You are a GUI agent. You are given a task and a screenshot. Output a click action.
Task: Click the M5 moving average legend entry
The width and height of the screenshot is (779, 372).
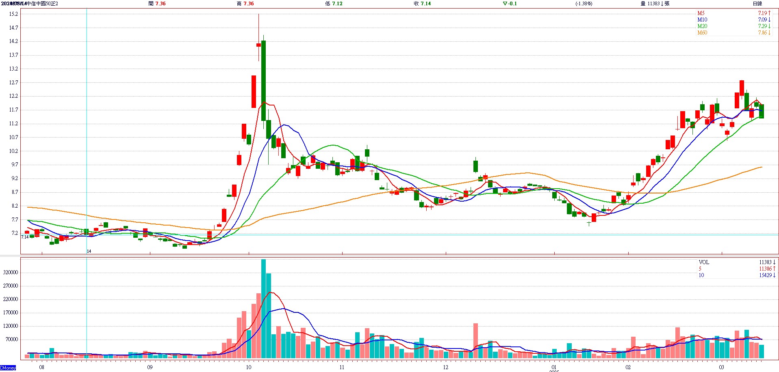pyautogui.click(x=701, y=13)
